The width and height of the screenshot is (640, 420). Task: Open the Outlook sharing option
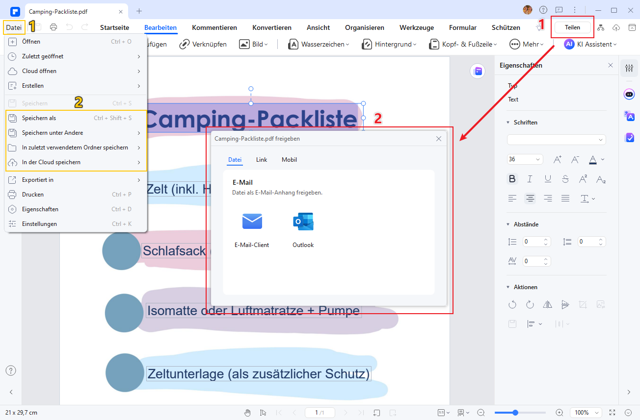click(x=303, y=222)
